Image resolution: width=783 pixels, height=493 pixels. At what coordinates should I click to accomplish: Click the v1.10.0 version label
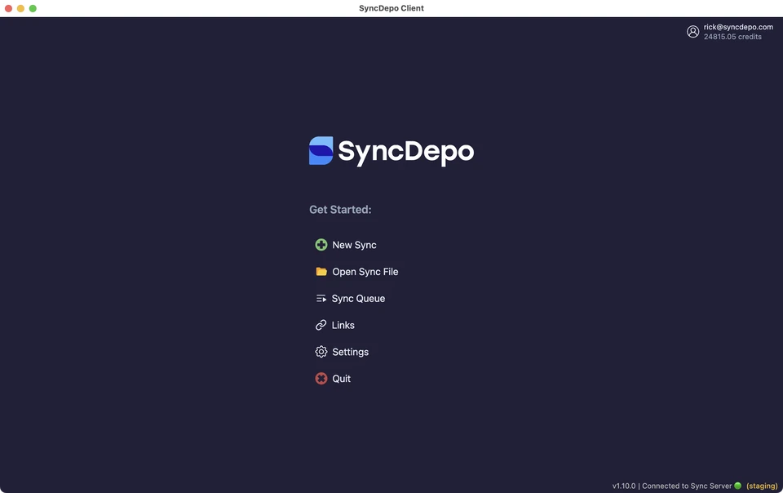[624, 486]
